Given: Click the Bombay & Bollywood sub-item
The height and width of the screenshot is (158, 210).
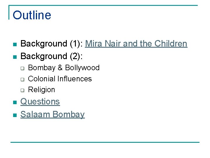Looking at the screenshot, I should 64,68.
